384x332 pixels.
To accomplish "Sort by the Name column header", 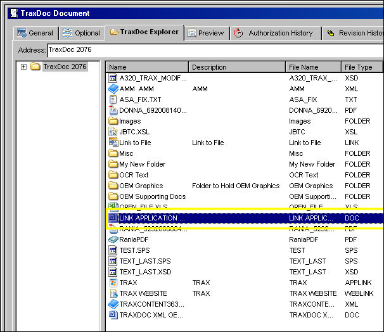I will point(147,67).
